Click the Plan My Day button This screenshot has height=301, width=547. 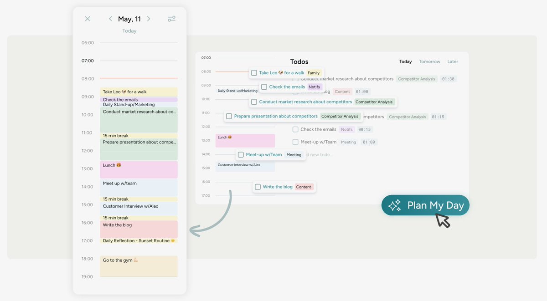pos(425,205)
